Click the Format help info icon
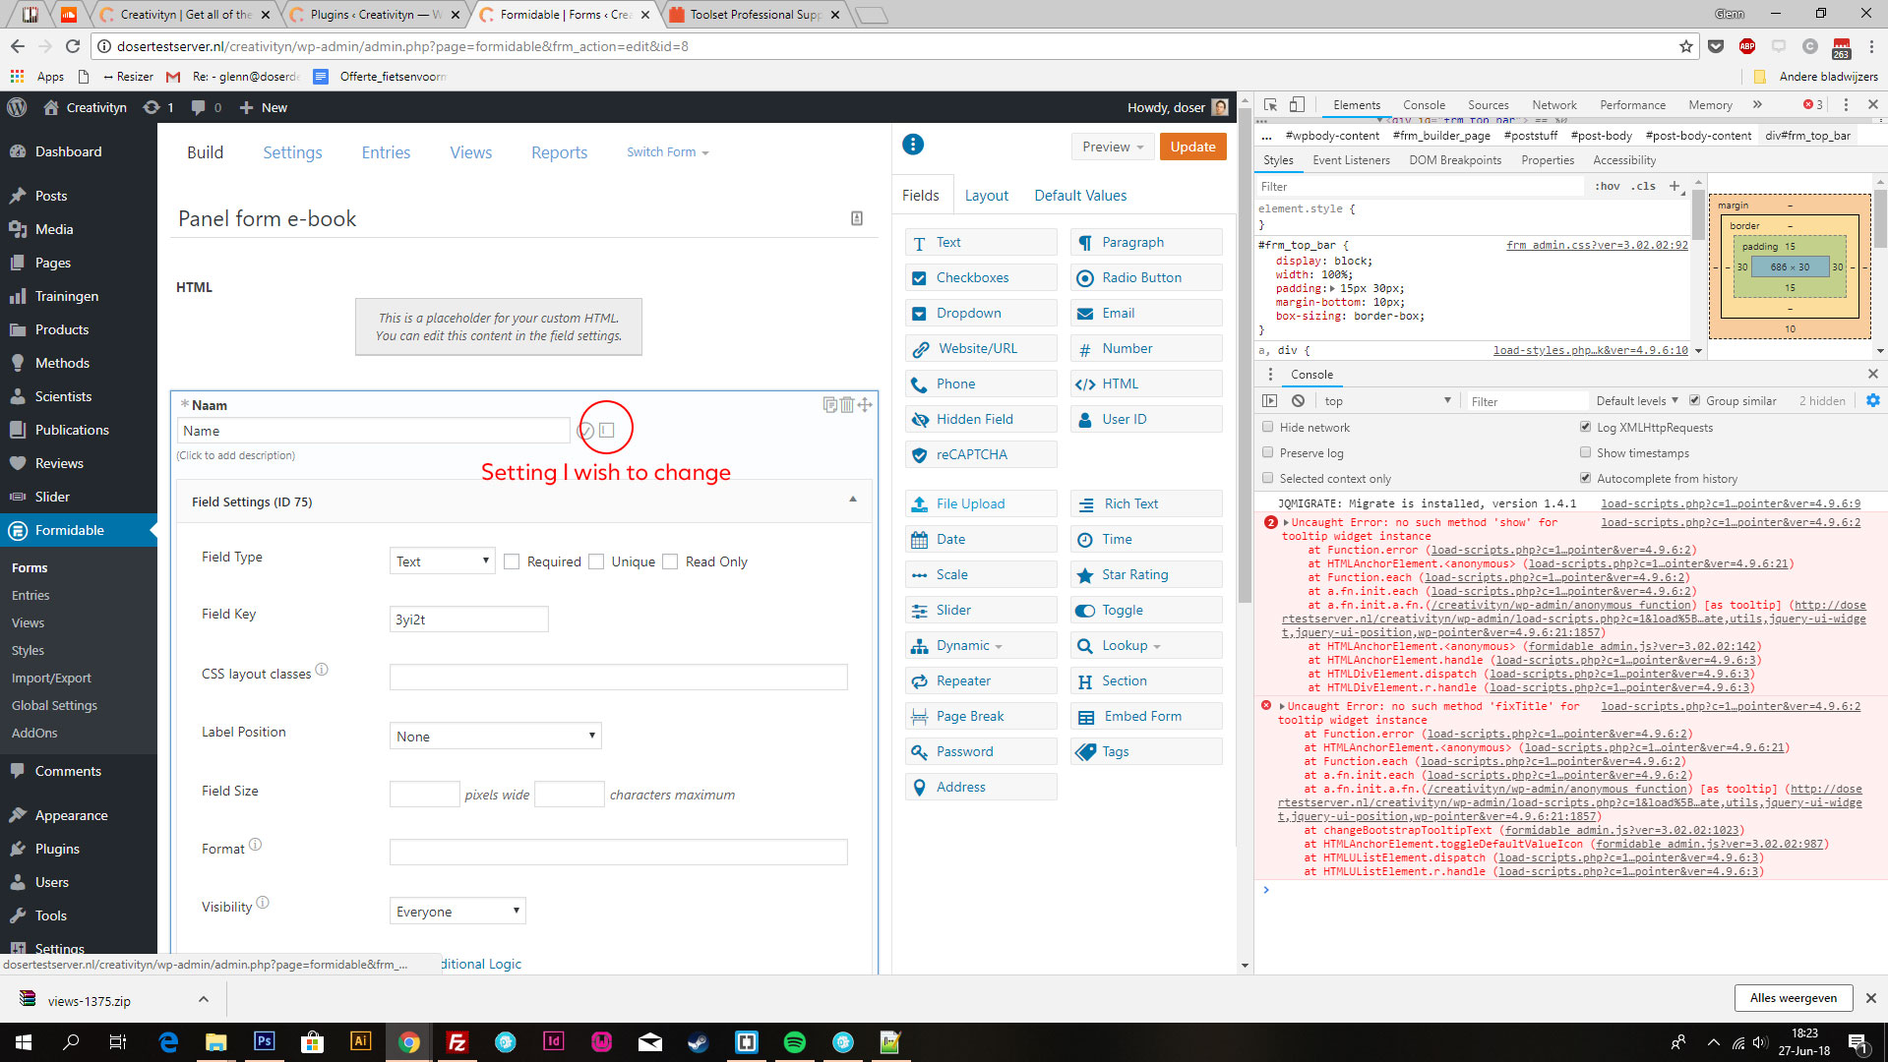Screen dimensions: 1888x1062 [x=255, y=845]
